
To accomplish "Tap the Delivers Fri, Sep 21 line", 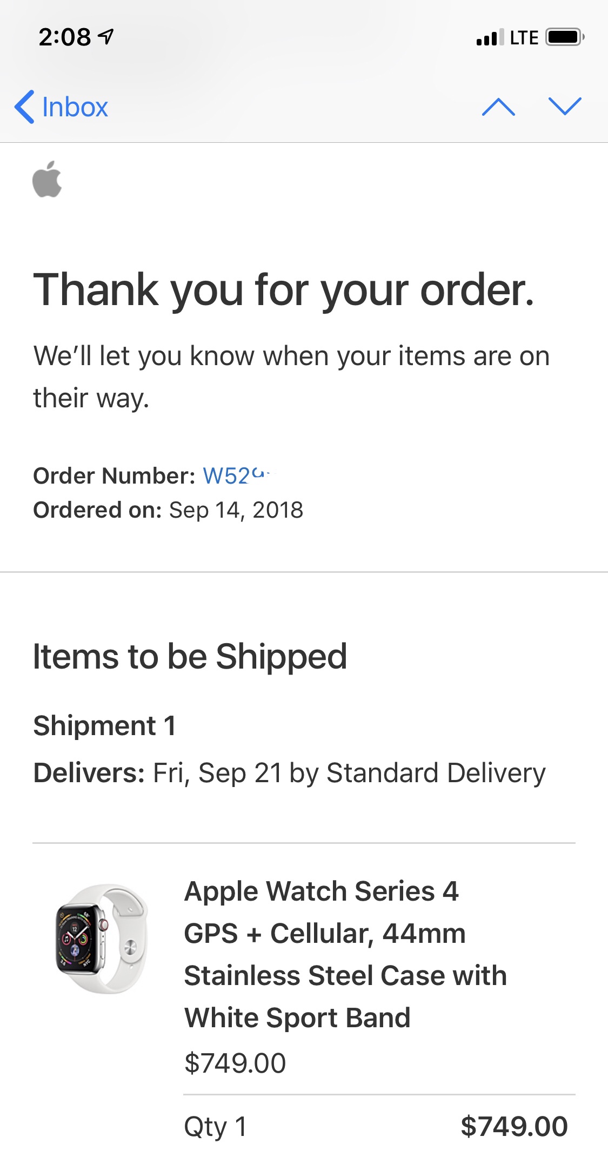I will pos(289,774).
